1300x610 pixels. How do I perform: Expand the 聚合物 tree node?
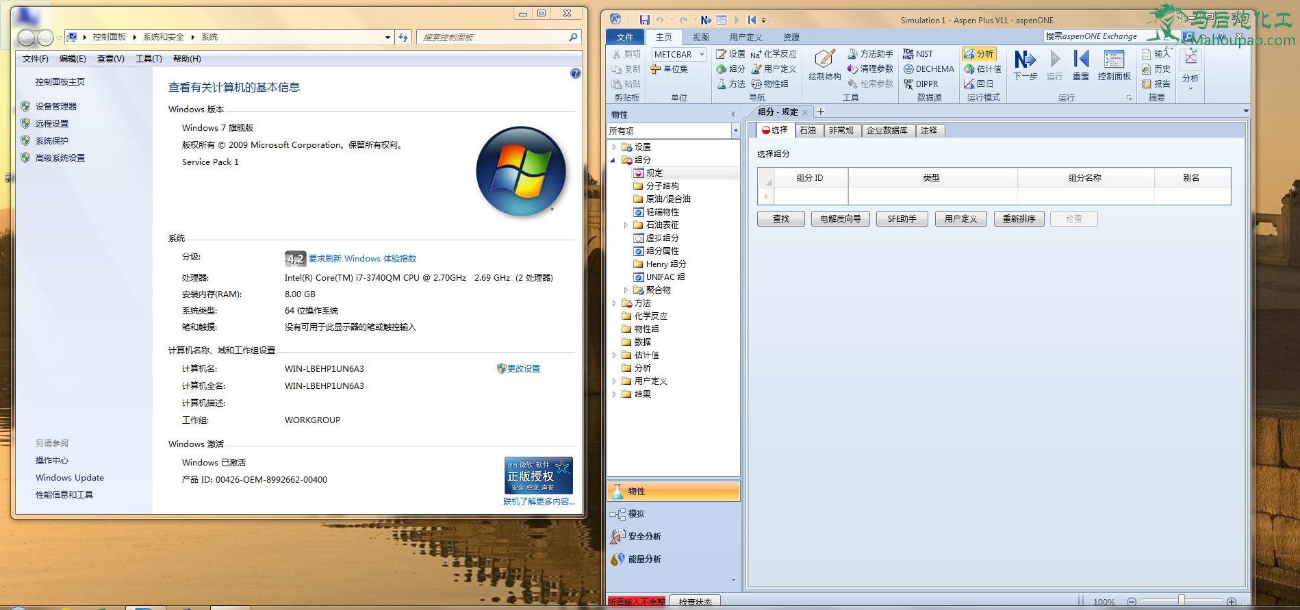coord(626,290)
